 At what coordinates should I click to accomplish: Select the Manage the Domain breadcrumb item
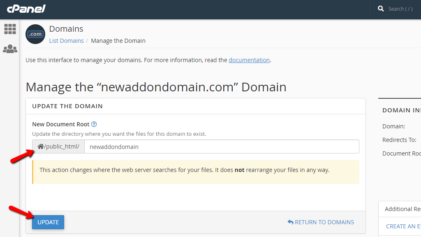pyautogui.click(x=118, y=40)
